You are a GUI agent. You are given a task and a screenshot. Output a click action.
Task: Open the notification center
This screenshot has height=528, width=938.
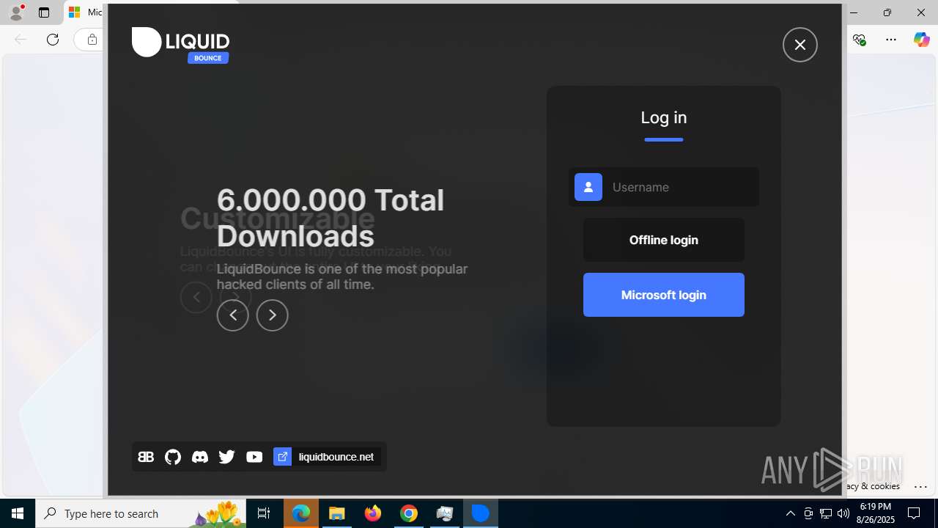[914, 513]
